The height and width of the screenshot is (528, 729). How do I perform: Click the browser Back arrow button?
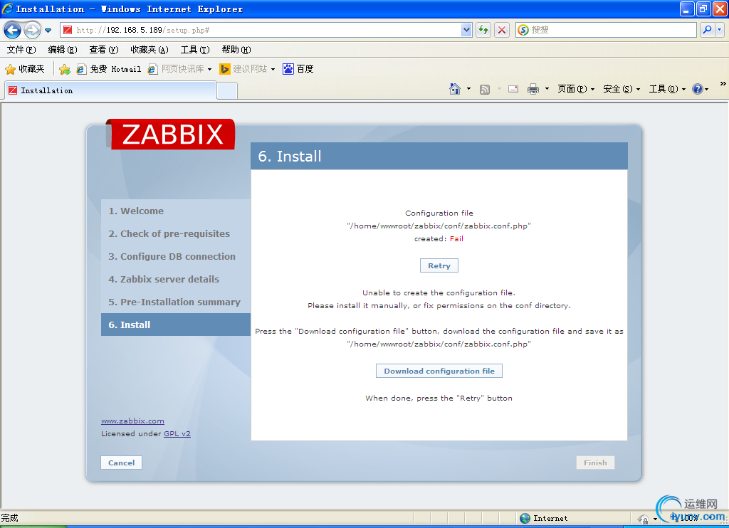pyautogui.click(x=13, y=30)
